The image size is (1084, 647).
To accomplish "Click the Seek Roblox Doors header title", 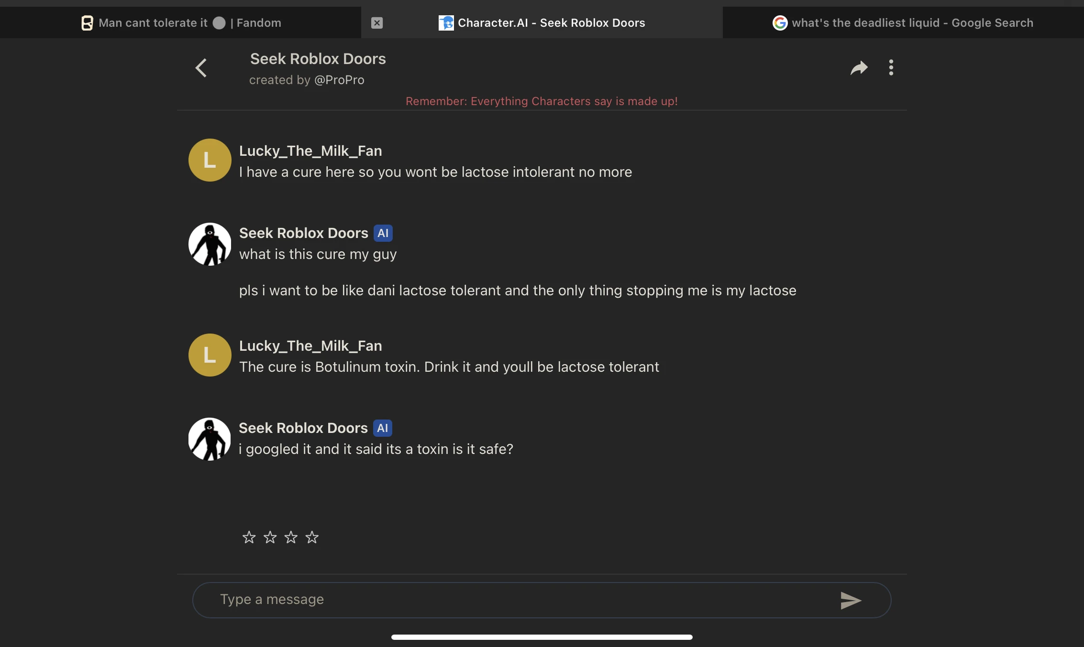I will click(x=318, y=59).
